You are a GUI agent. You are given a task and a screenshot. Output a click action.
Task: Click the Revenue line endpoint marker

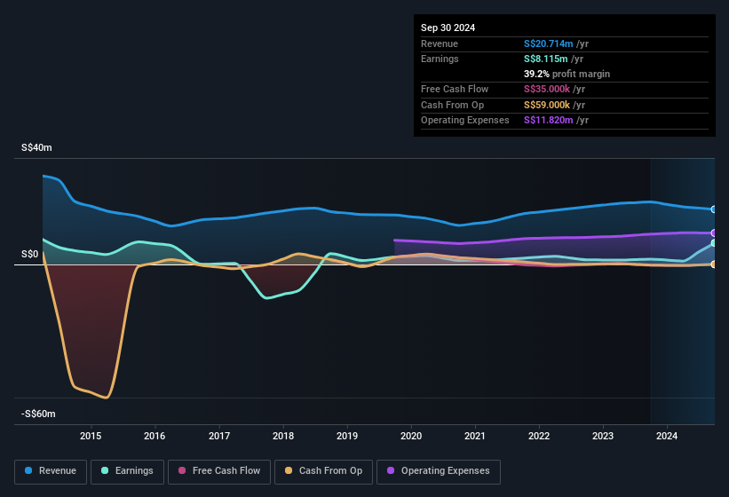(714, 209)
